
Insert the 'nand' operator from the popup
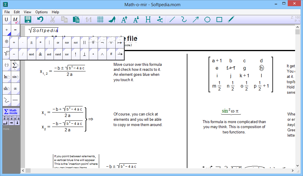pos(58,54)
